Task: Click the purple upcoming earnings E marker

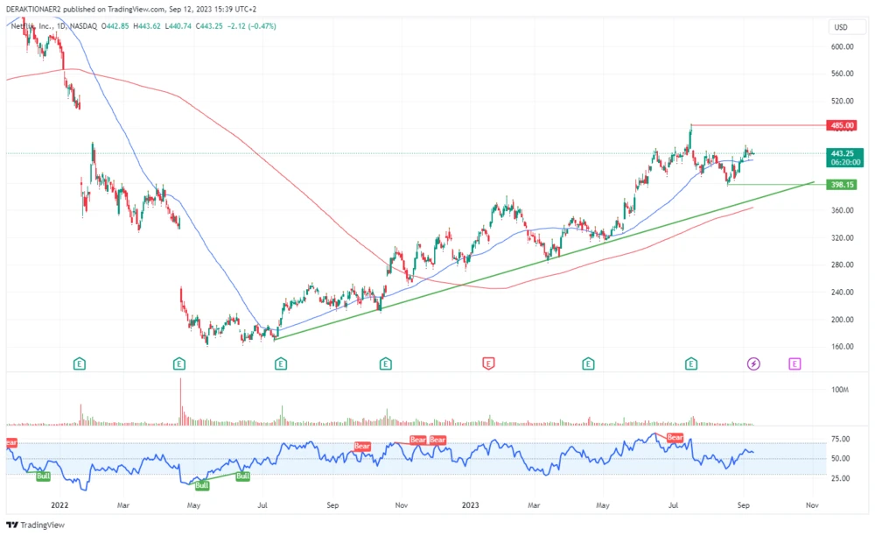Action: point(794,363)
